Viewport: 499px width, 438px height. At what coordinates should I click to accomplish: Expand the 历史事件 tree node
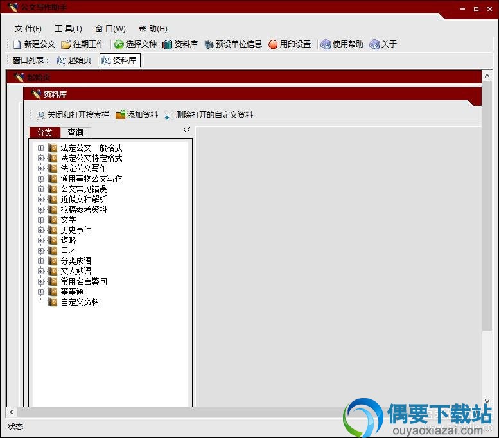40,230
